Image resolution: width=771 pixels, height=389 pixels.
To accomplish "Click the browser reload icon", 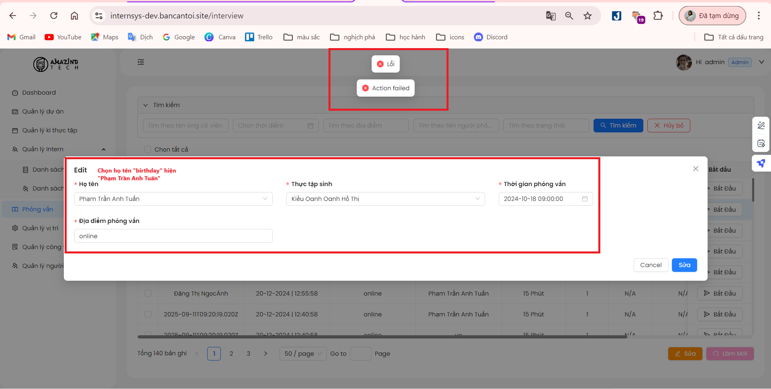I will [x=54, y=16].
